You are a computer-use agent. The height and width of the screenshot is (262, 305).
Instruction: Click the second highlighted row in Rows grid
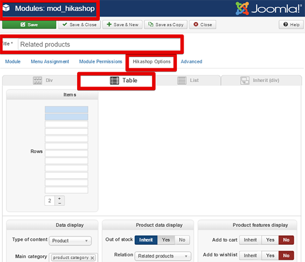pos(67,117)
